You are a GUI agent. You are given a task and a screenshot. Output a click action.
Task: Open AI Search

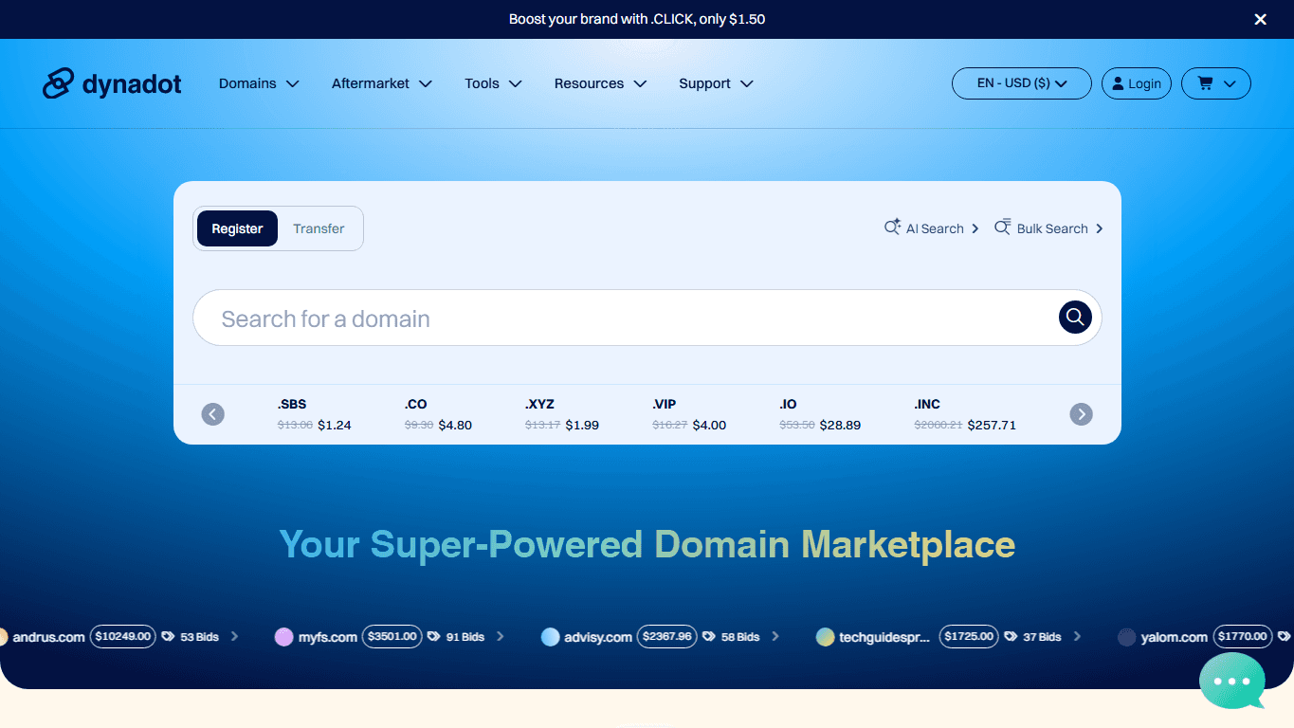tap(932, 228)
